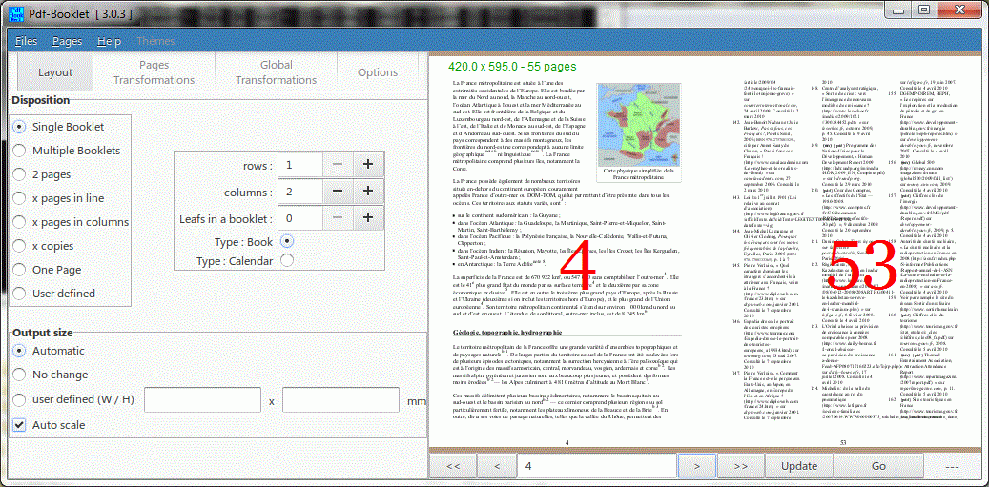
Task: Open the Help menu
Action: click(109, 41)
